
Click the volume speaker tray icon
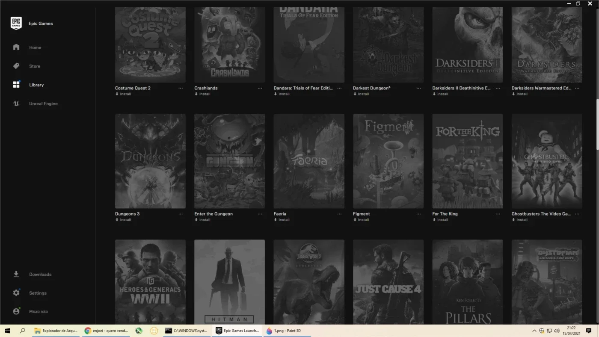(557, 331)
